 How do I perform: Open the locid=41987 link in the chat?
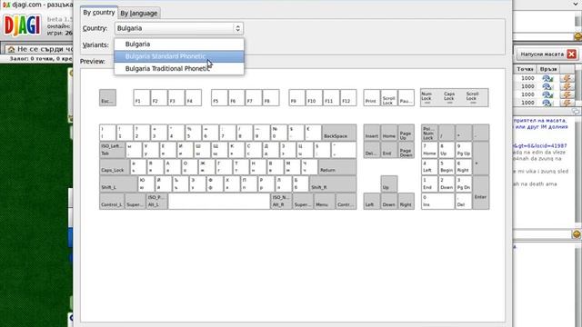click(x=540, y=145)
